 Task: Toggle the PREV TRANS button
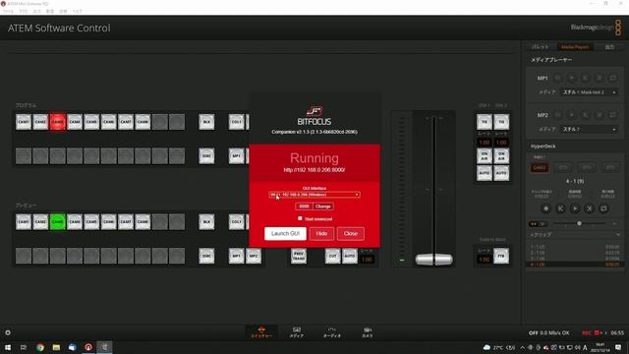pyautogui.click(x=299, y=256)
